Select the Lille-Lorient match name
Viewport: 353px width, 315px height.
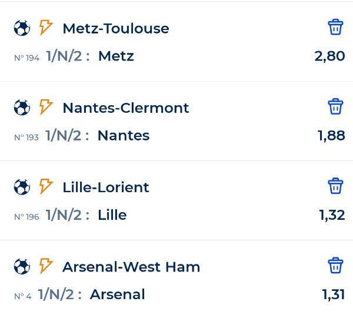pos(106,187)
